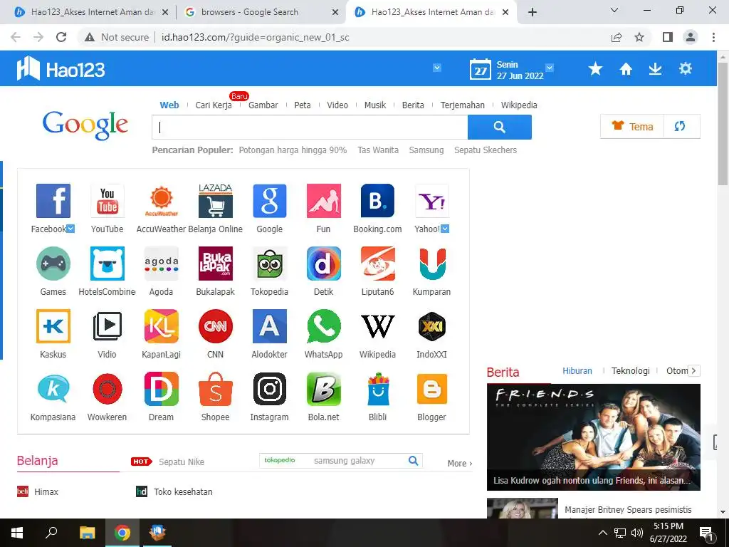Select the Terjemahan search tab

[463, 105]
